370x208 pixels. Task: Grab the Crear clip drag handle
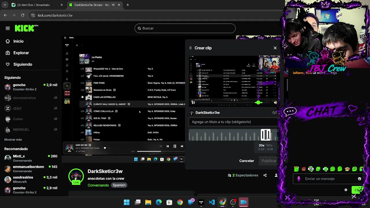pyautogui.click(x=190, y=48)
